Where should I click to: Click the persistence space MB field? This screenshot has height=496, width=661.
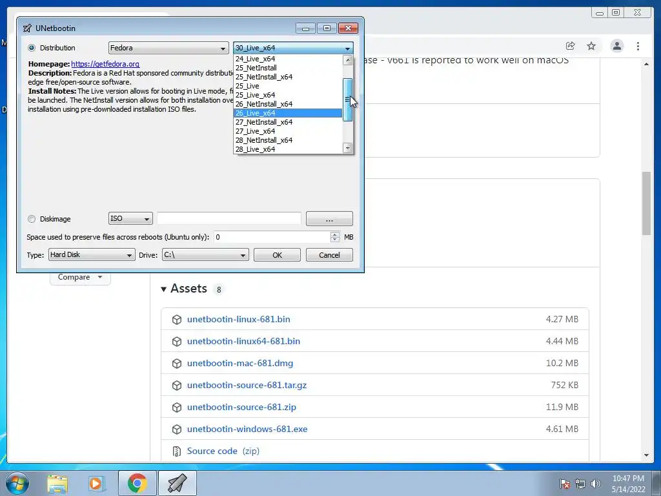(x=272, y=237)
